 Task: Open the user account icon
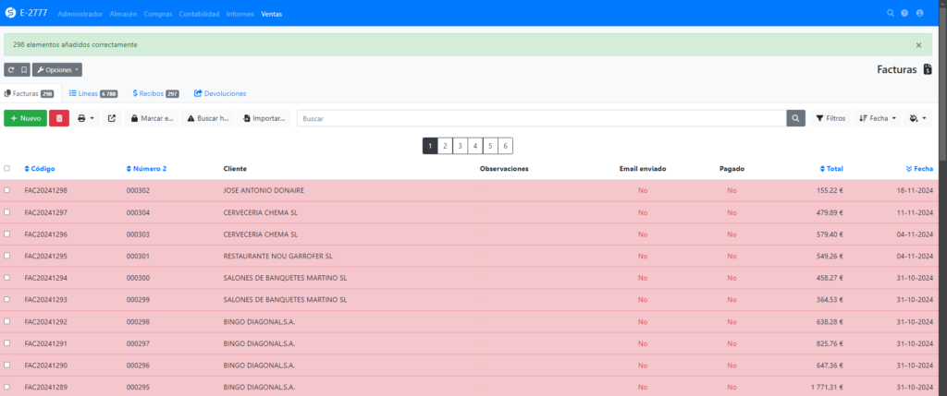pyautogui.click(x=919, y=13)
